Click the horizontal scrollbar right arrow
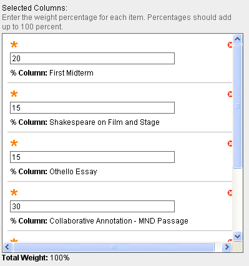Image resolution: width=249 pixels, height=266 pixels. point(227,247)
